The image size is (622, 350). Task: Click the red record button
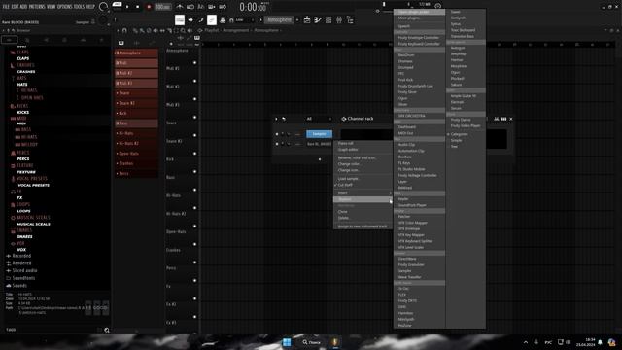coord(149,7)
